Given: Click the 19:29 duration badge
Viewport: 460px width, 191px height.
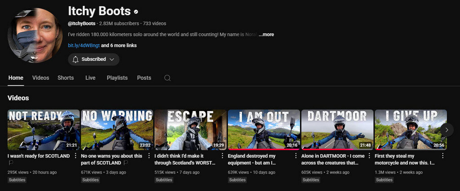Looking at the screenshot, I should [218, 145].
